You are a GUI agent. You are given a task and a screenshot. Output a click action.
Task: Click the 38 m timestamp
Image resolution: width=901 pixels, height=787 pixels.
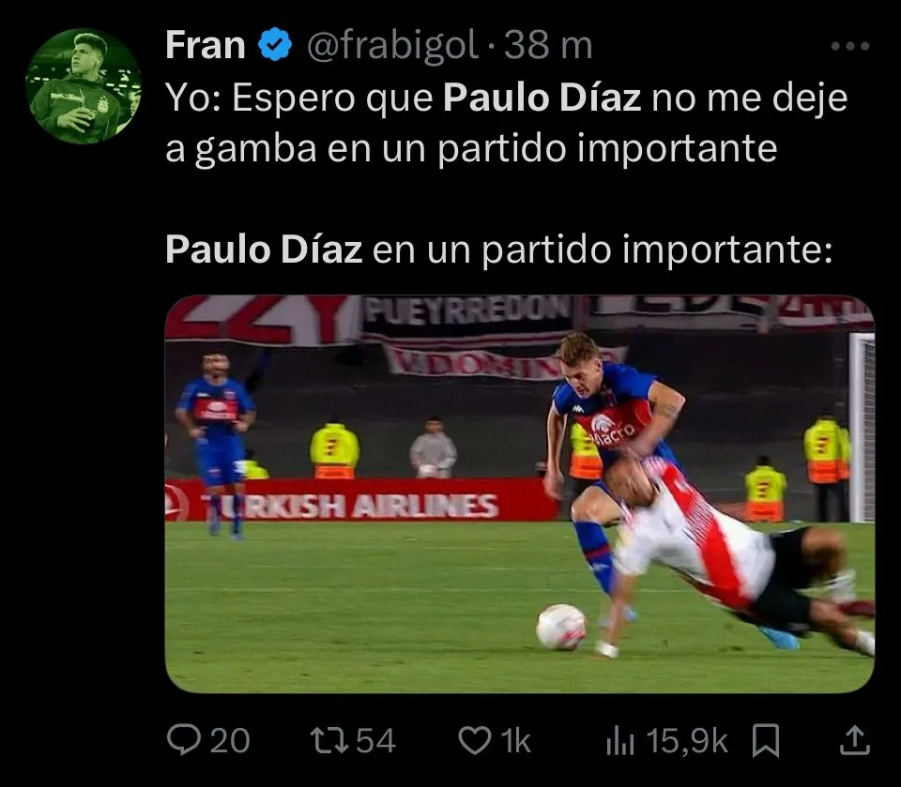click(548, 45)
